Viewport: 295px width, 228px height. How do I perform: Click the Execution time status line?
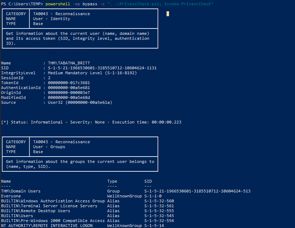coord(91,122)
